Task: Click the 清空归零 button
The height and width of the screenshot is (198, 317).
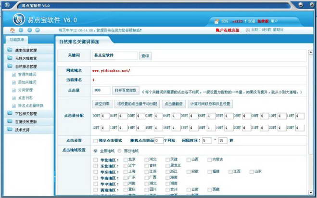Action: [x=102, y=104]
